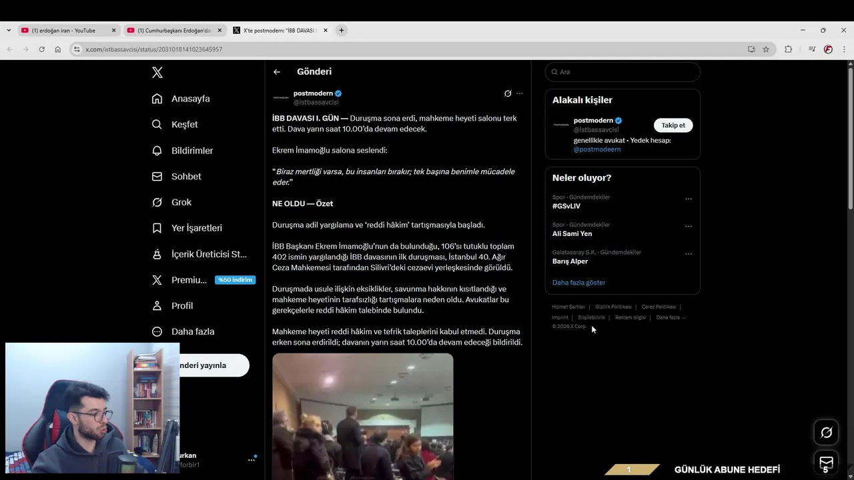Click postmodern's verified badge on the post

click(x=338, y=93)
